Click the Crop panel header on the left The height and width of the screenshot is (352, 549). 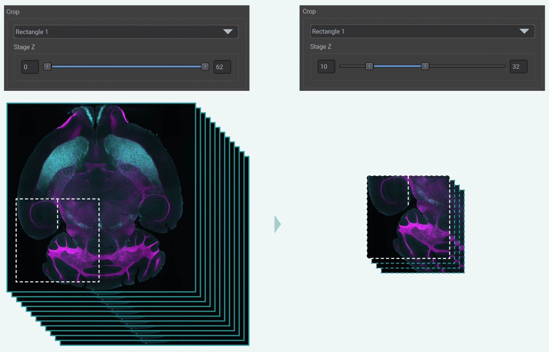[13, 12]
